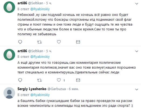Open Sergiy Lyashenko's default avatar
The height and width of the screenshot is (110, 141).
[9, 93]
